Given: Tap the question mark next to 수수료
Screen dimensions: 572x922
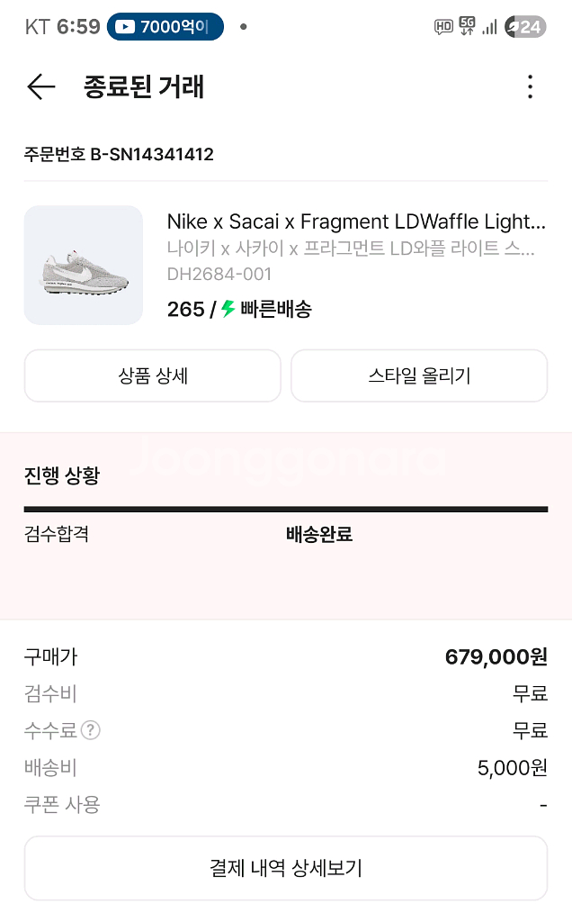Looking at the screenshot, I should pyautogui.click(x=90, y=730).
